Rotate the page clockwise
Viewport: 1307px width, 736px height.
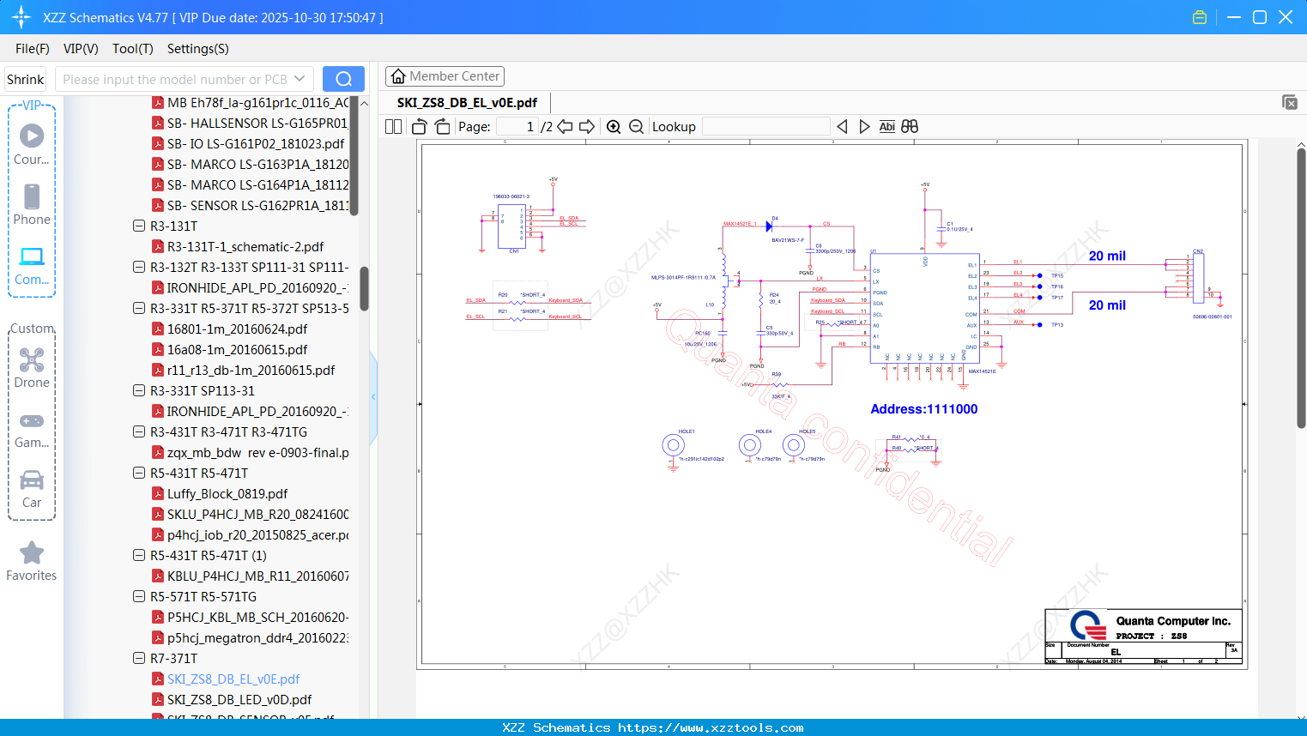[442, 127]
